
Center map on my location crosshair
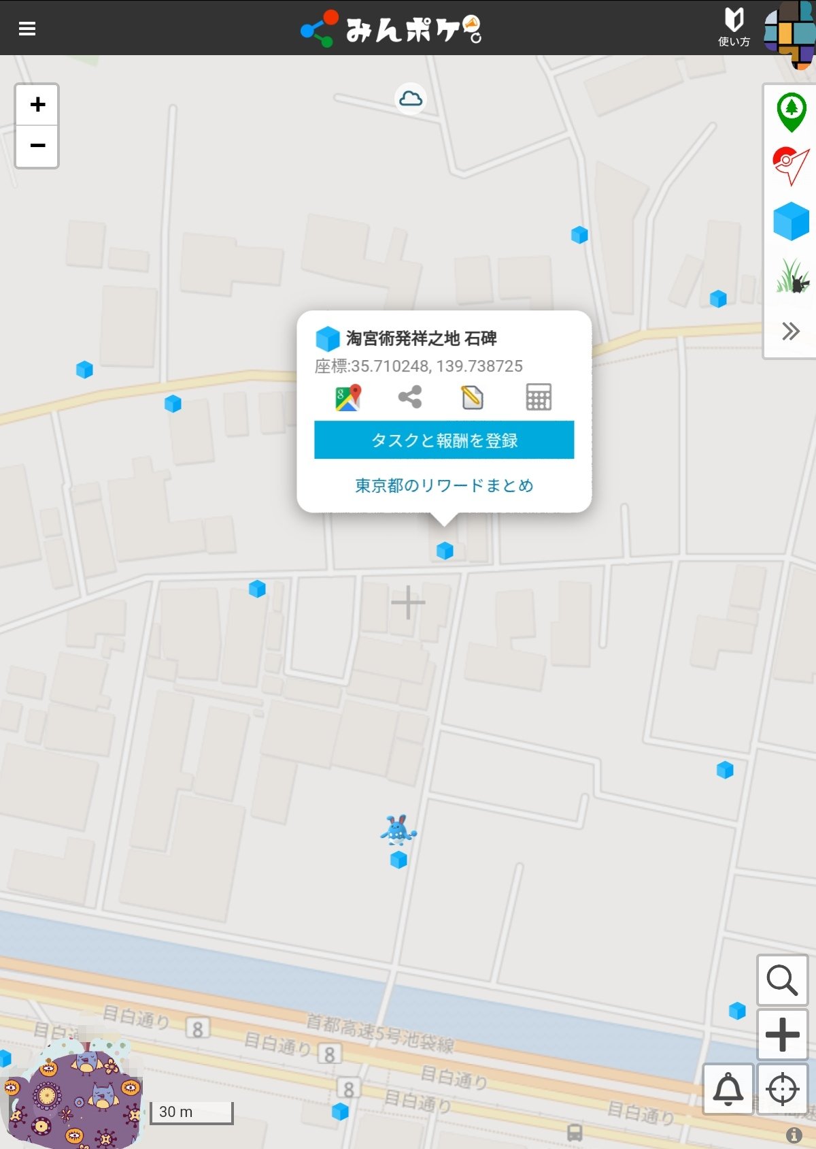pos(782,1089)
